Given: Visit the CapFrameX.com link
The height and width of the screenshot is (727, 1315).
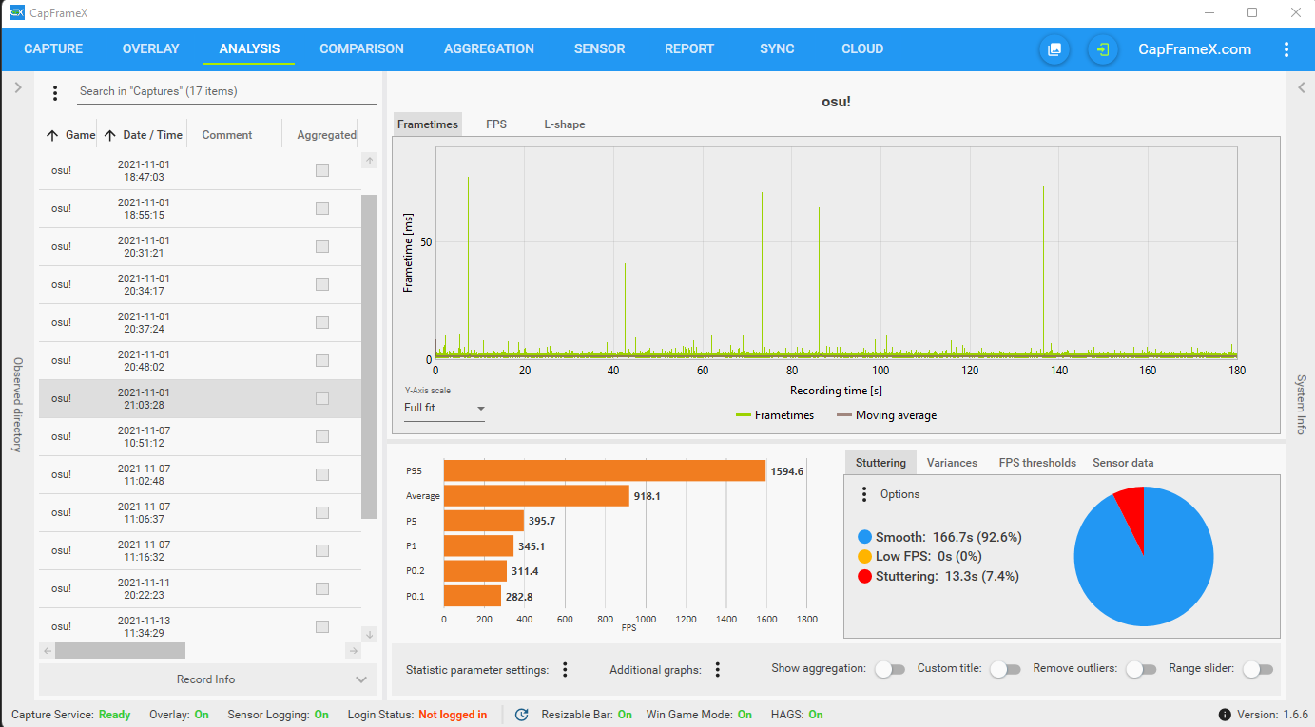Looking at the screenshot, I should (x=1195, y=49).
